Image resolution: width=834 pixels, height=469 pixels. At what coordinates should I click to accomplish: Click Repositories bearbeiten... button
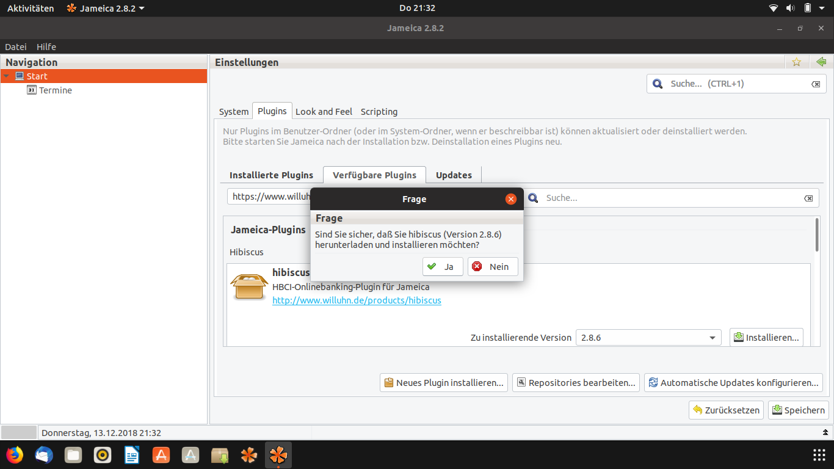(x=576, y=383)
